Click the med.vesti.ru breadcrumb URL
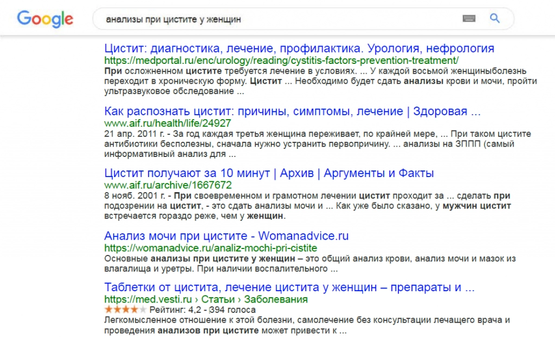Screen dimensions: 555x341 click(205, 299)
